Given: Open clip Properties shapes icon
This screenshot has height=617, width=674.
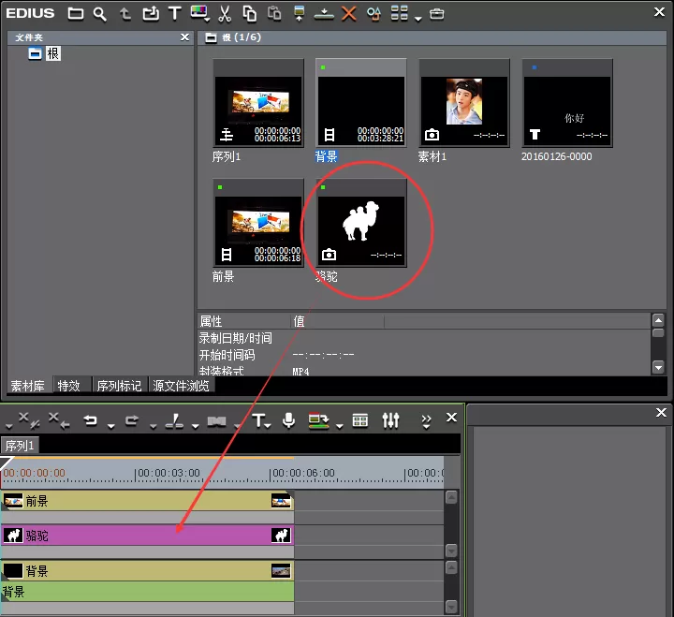Looking at the screenshot, I should click(x=374, y=14).
